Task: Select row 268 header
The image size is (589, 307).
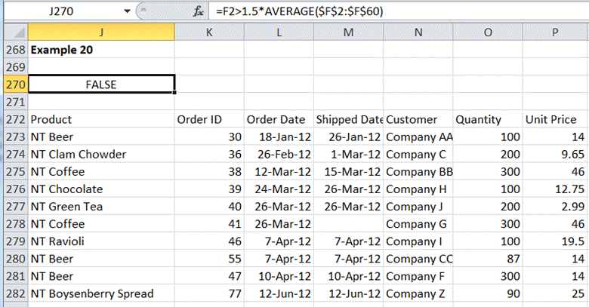Action: tap(14, 49)
